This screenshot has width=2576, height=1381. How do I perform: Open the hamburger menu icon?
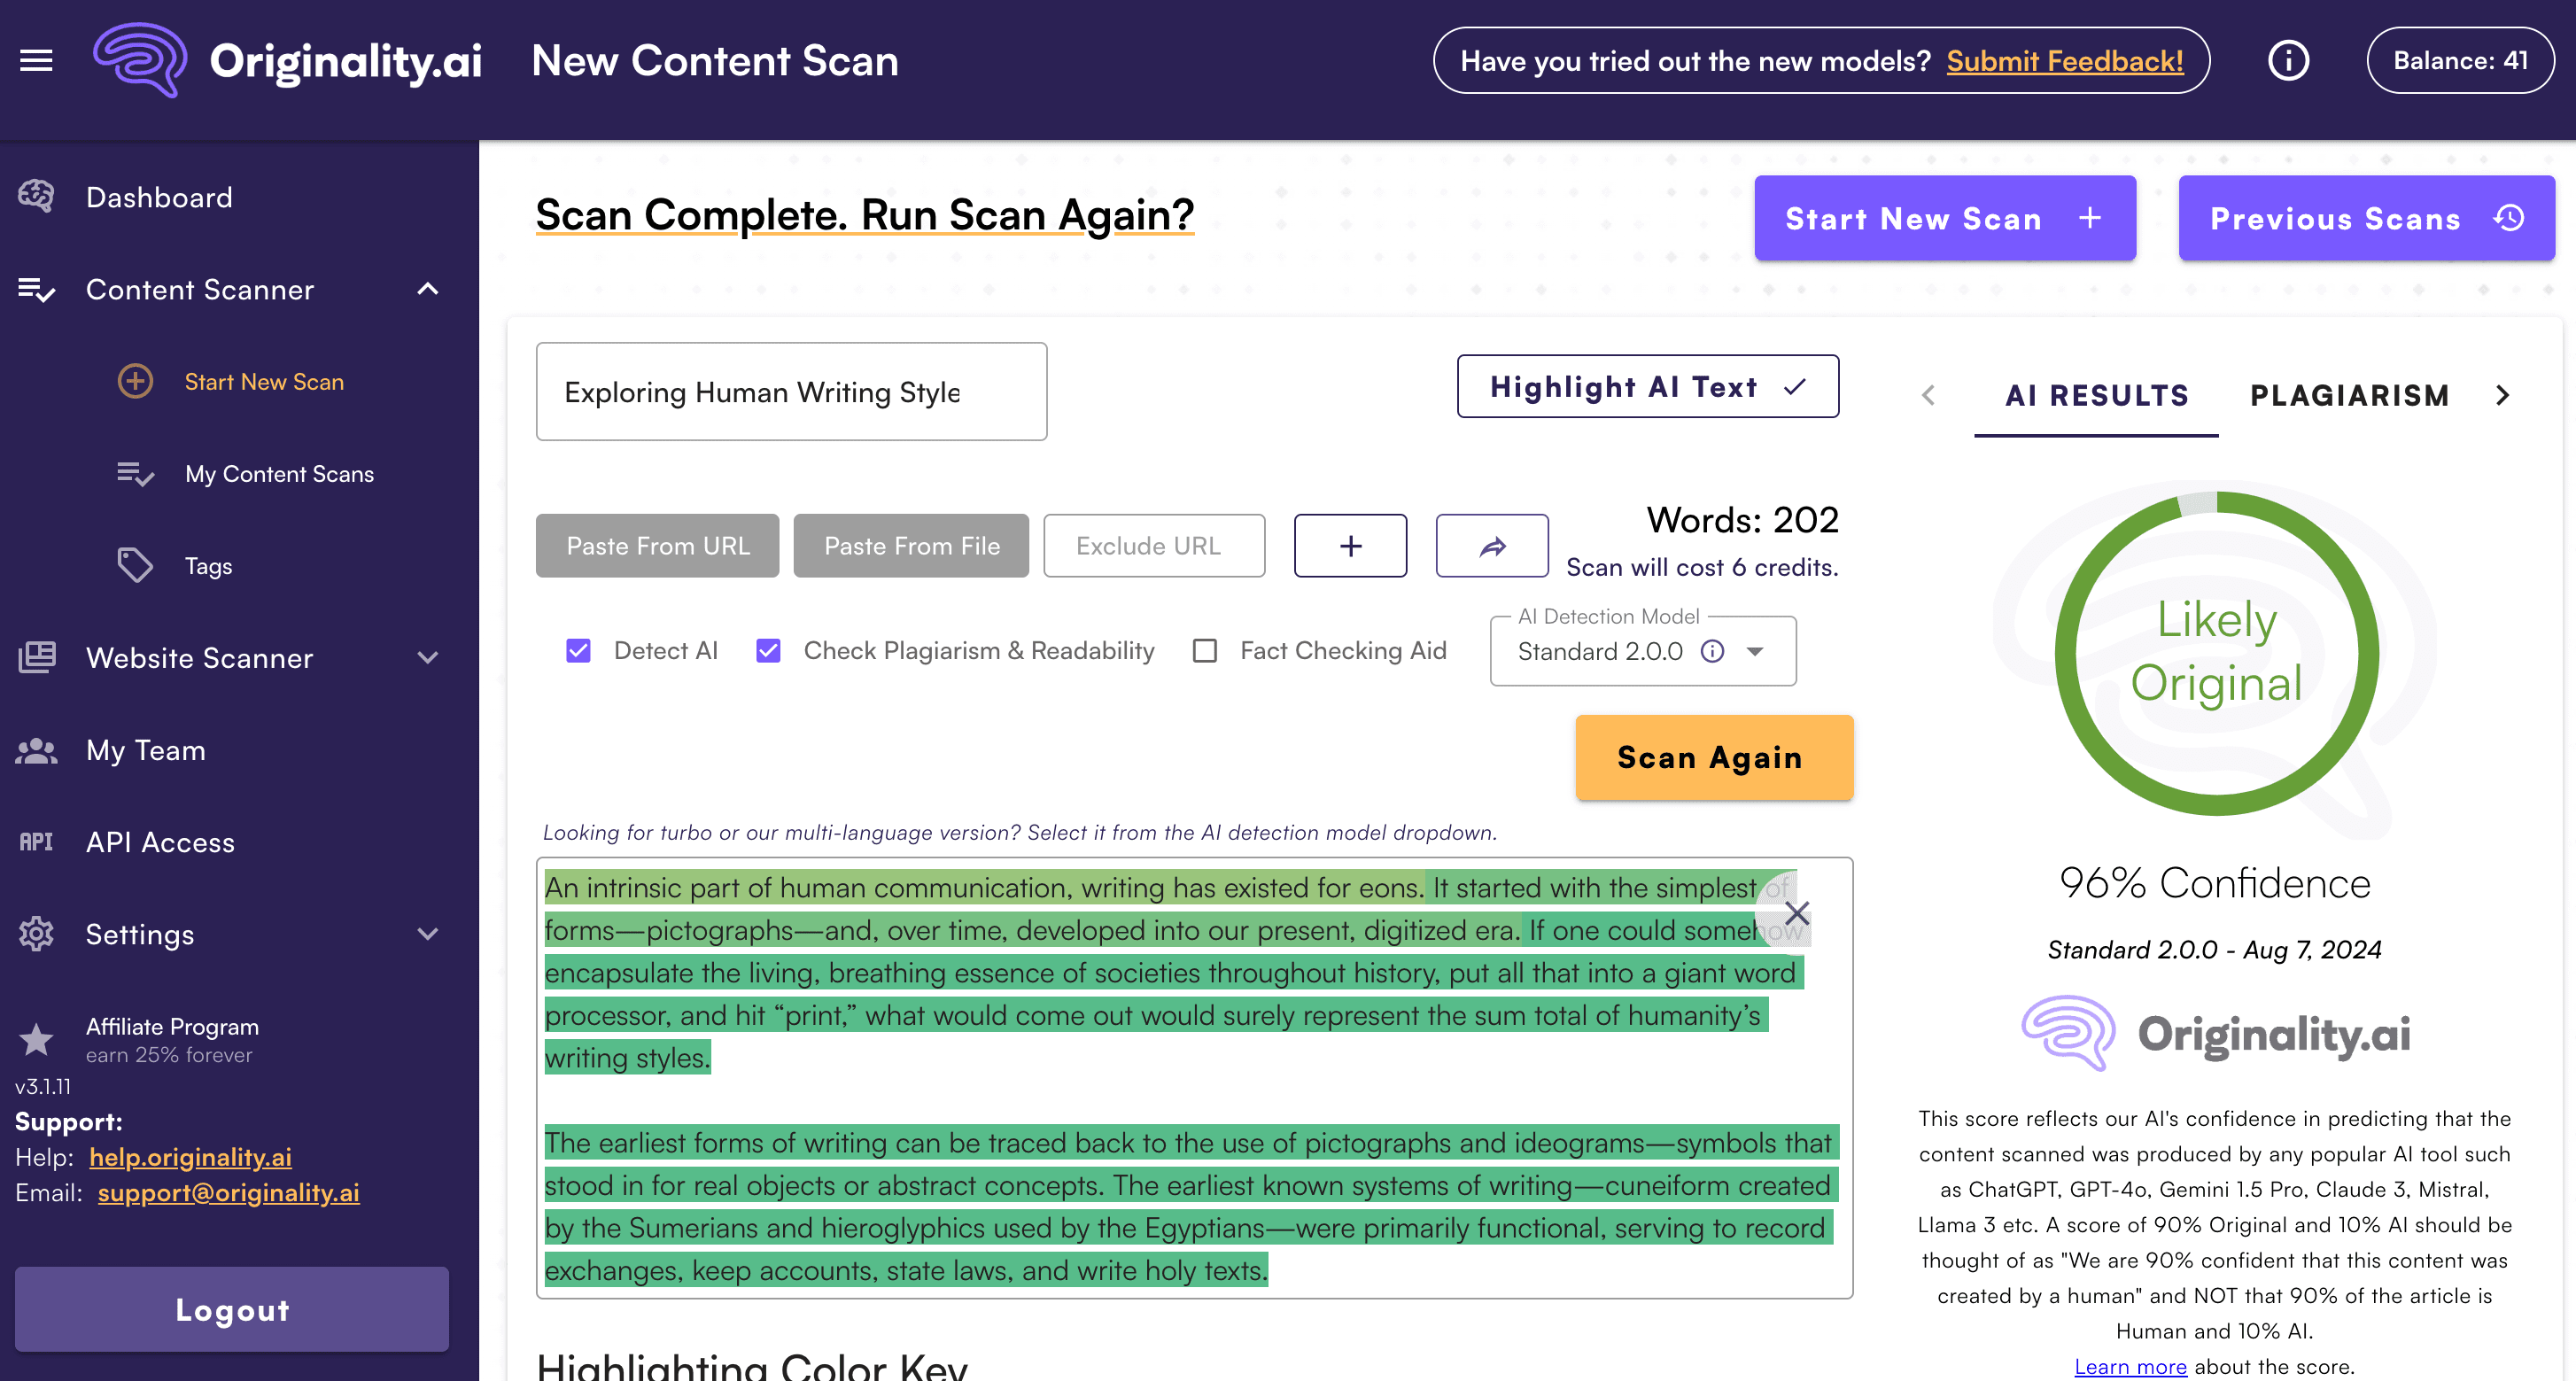37,61
